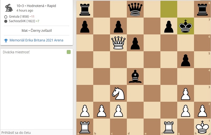Open Memoriál Erika Britana 2021 Arena link
Viewport: 211px width, 135px height.
click(x=36, y=40)
